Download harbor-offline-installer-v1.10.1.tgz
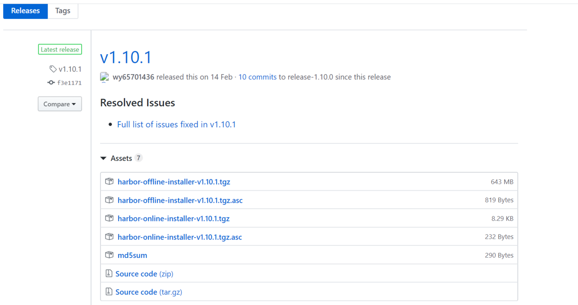Viewport: 578px width, 305px height. click(x=174, y=182)
